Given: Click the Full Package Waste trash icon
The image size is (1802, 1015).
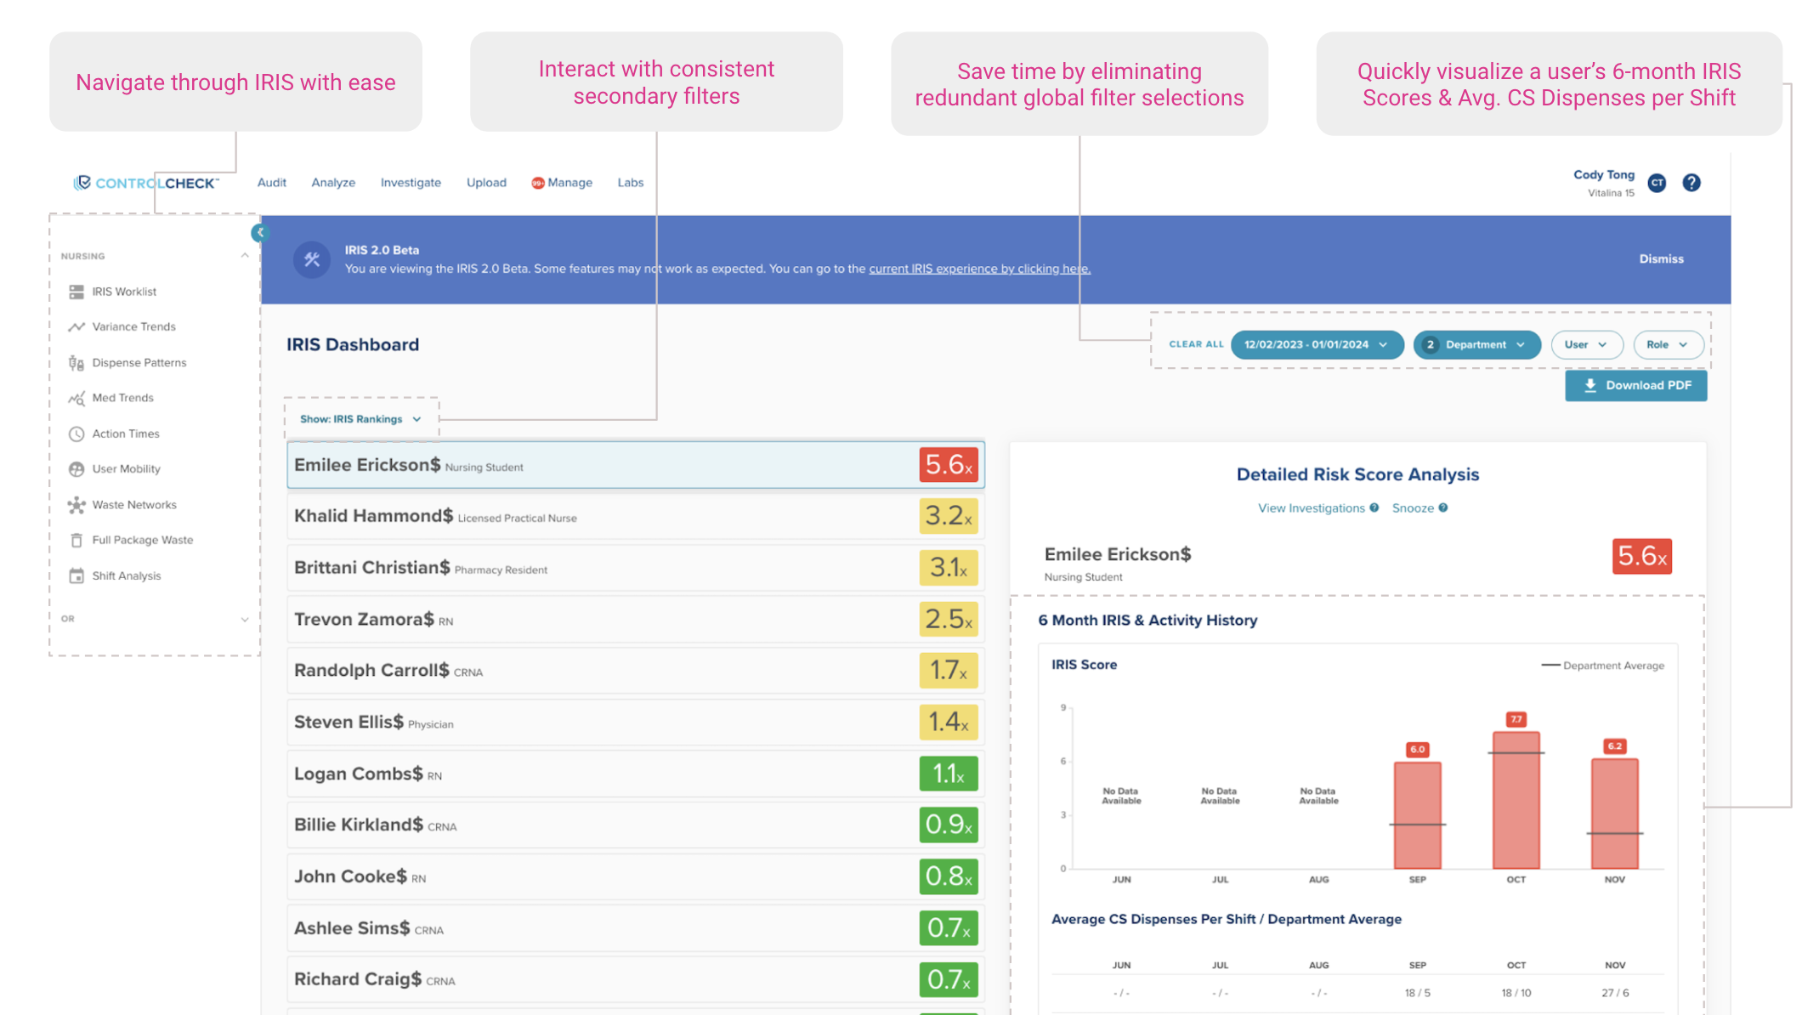Looking at the screenshot, I should point(76,540).
